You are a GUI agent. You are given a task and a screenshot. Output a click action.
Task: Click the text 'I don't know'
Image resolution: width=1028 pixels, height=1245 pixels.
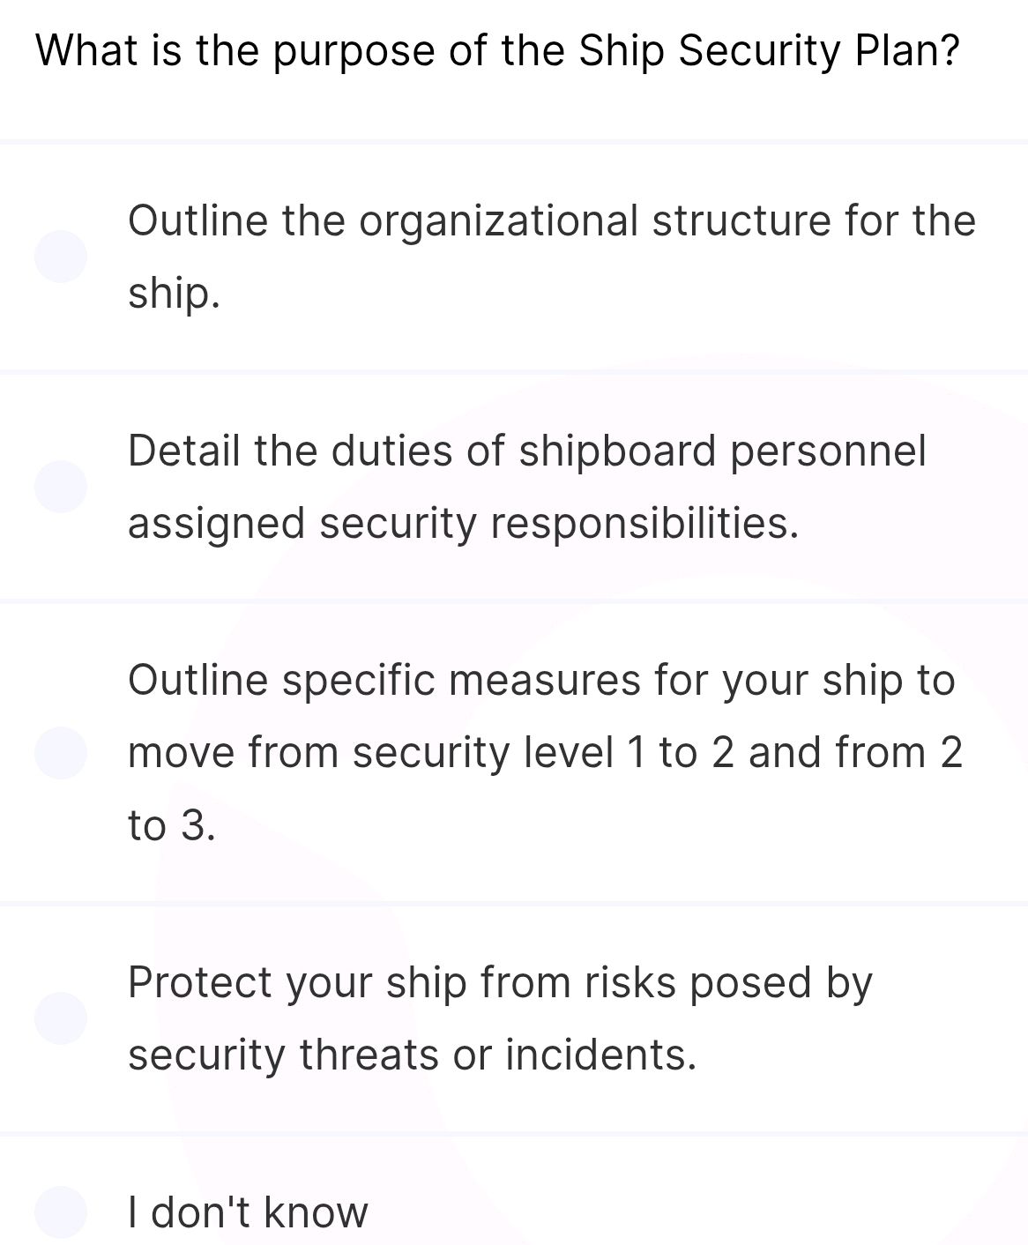pyautogui.click(x=250, y=1211)
